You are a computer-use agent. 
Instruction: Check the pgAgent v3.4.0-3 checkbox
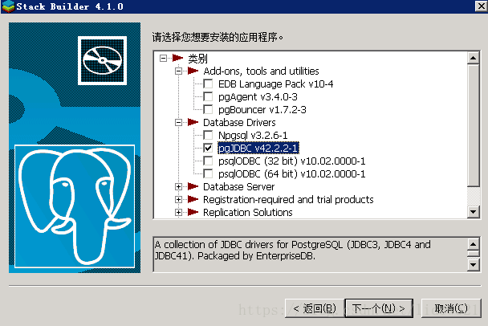tap(208, 96)
